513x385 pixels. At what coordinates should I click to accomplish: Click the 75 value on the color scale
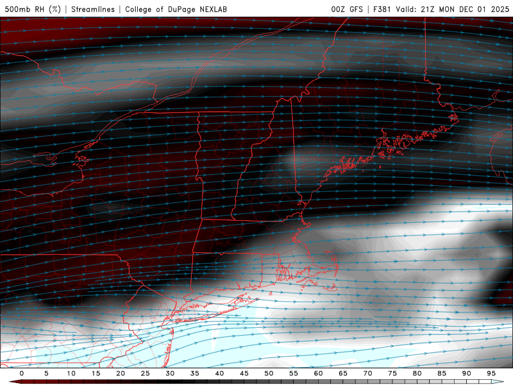(x=392, y=373)
